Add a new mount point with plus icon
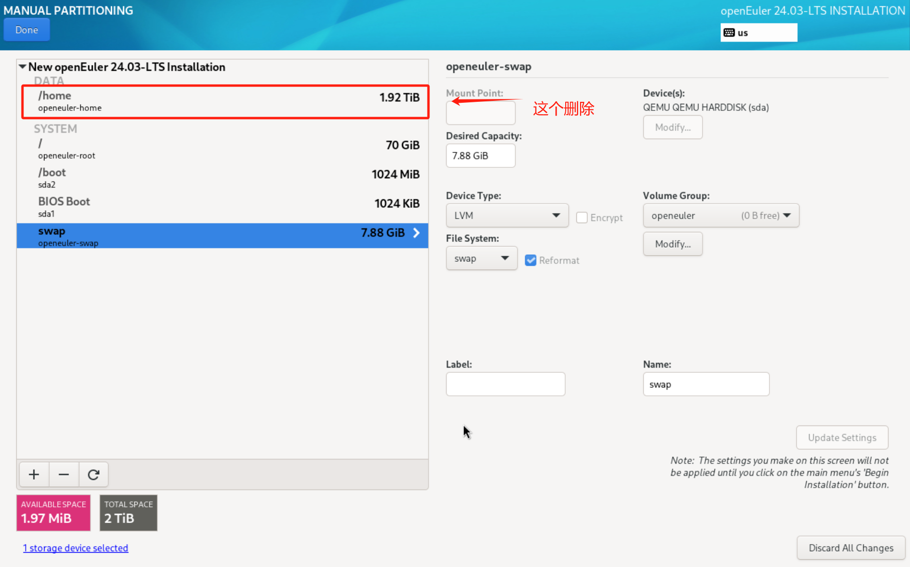The image size is (910, 567). pyautogui.click(x=34, y=474)
